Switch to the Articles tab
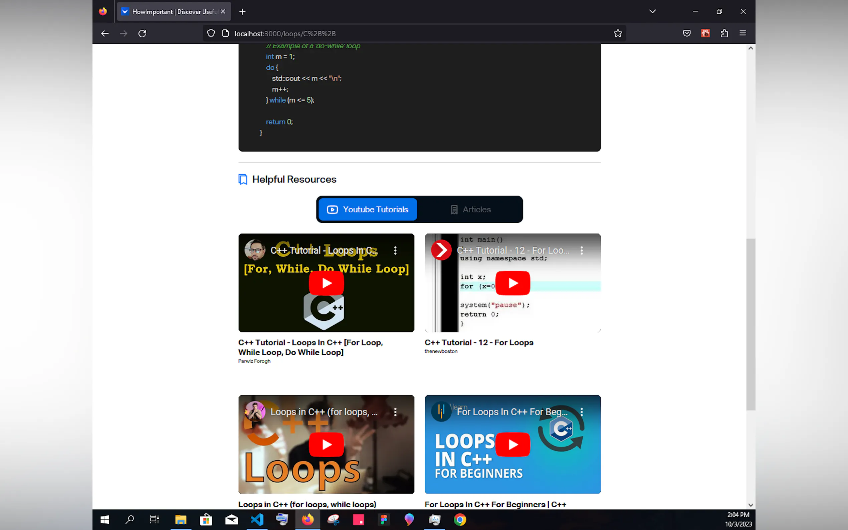Viewport: 848px width, 530px height. click(x=470, y=209)
